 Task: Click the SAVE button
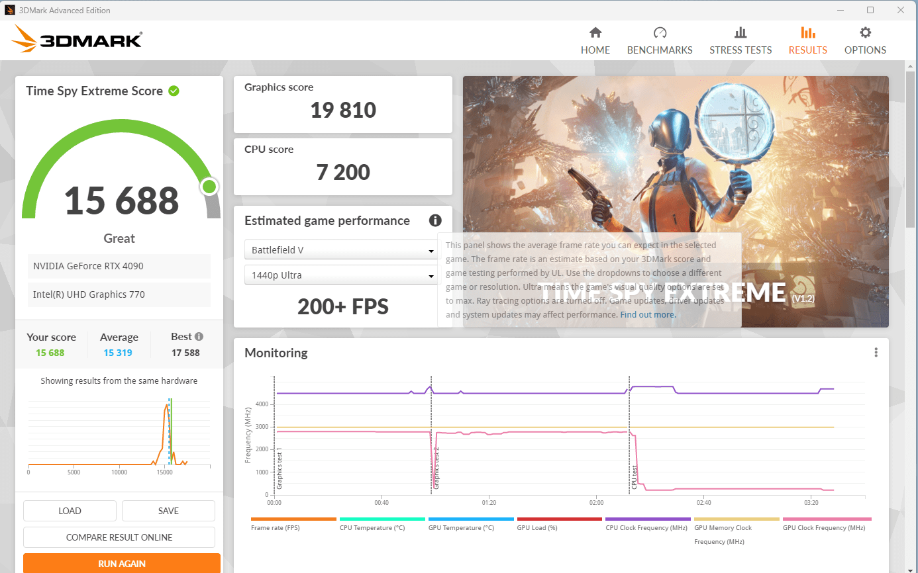[168, 511]
